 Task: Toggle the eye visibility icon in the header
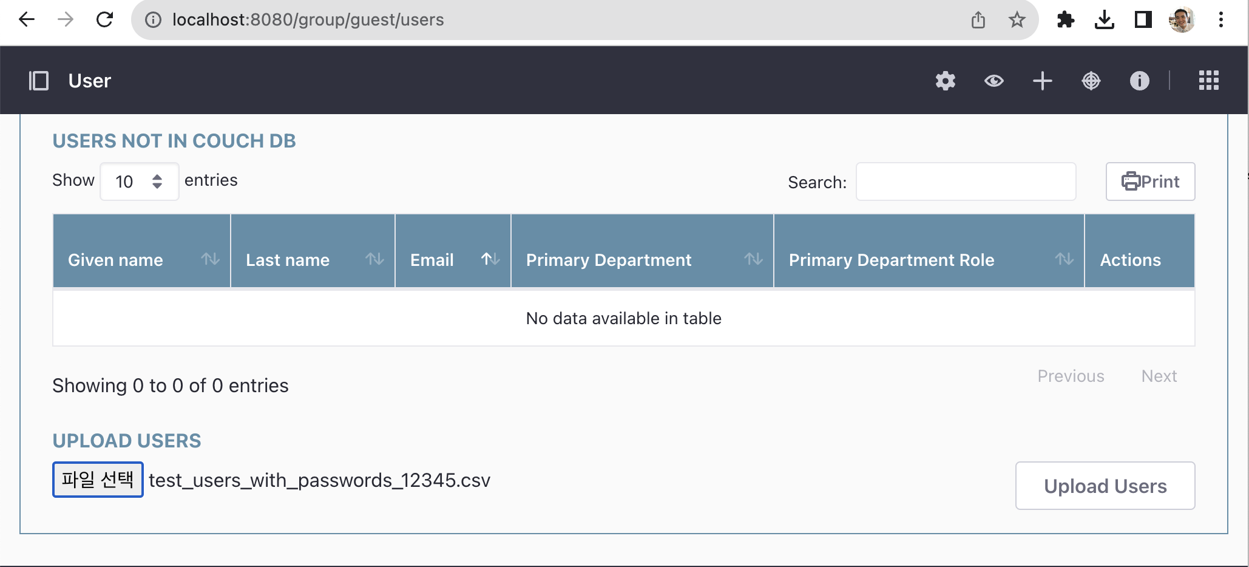[x=993, y=81]
